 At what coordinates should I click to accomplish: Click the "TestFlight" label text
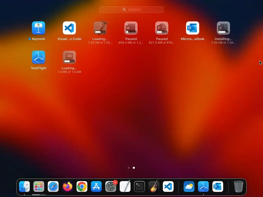(39, 68)
